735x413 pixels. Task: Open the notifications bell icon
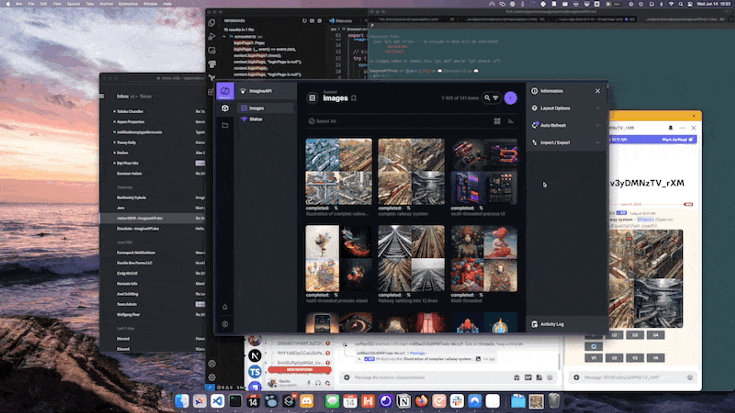pos(225,307)
